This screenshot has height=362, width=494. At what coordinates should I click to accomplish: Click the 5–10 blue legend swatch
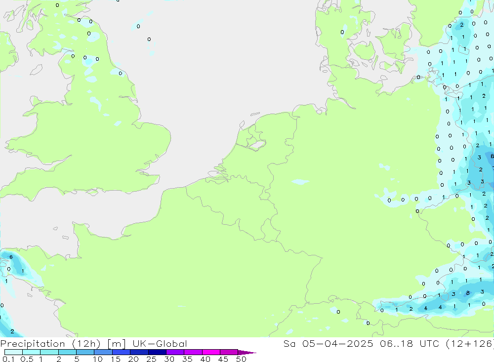85,352
